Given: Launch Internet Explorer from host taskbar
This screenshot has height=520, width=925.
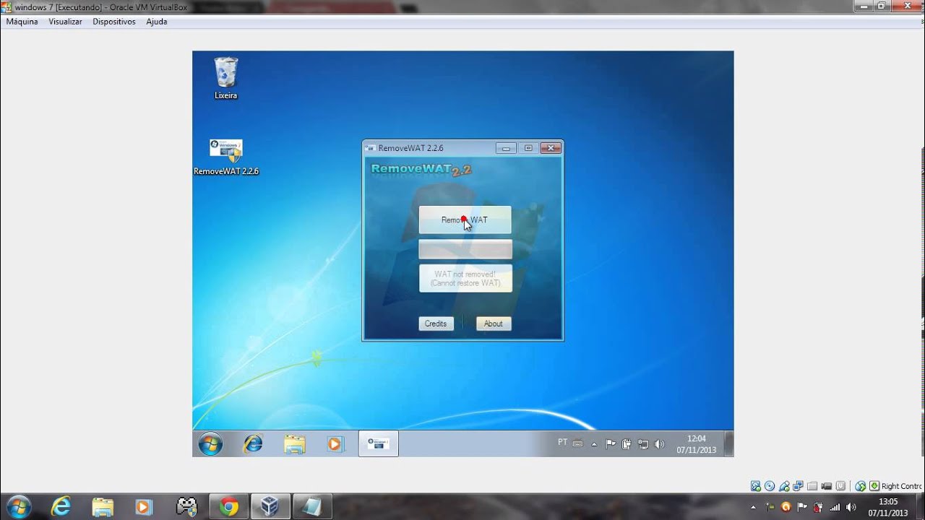Looking at the screenshot, I should [61, 507].
